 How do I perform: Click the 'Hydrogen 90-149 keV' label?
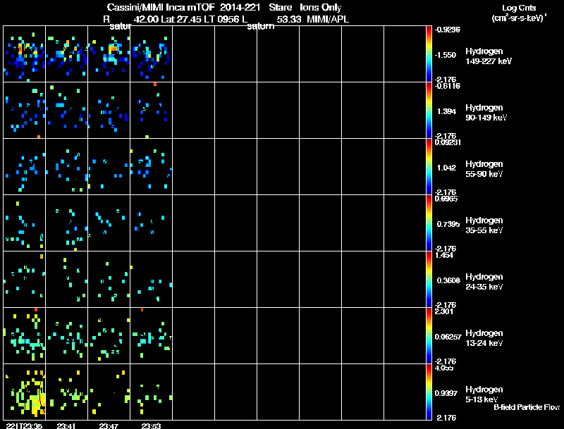pyautogui.click(x=486, y=113)
